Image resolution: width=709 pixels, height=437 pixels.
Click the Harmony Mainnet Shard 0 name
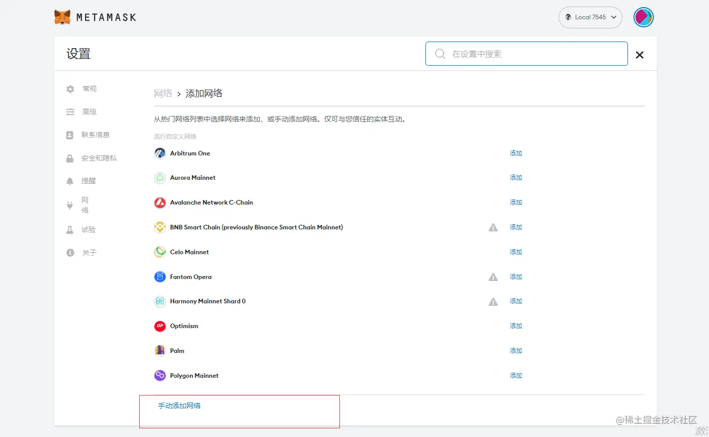tap(208, 301)
